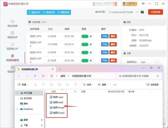Select the 视频1.MP4 file name

click(35, 36)
